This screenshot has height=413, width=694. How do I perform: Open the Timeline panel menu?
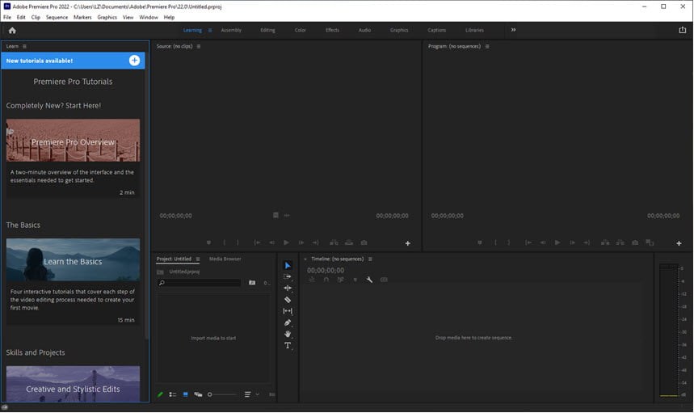[x=370, y=259]
